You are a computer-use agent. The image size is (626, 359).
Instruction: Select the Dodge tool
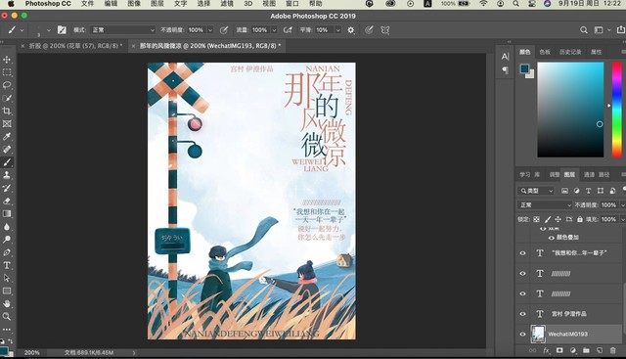point(7,240)
